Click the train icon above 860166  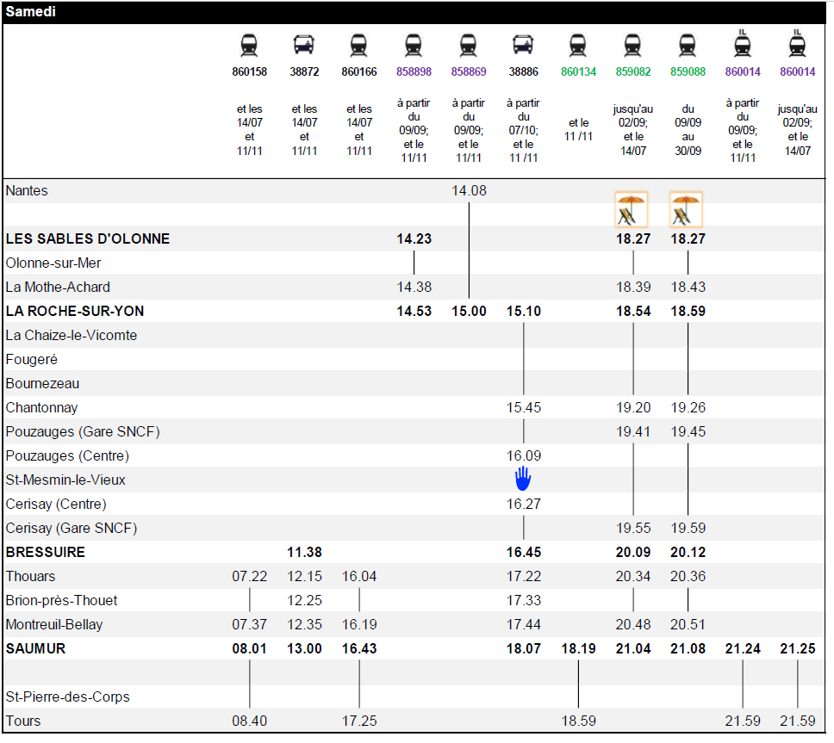point(359,45)
